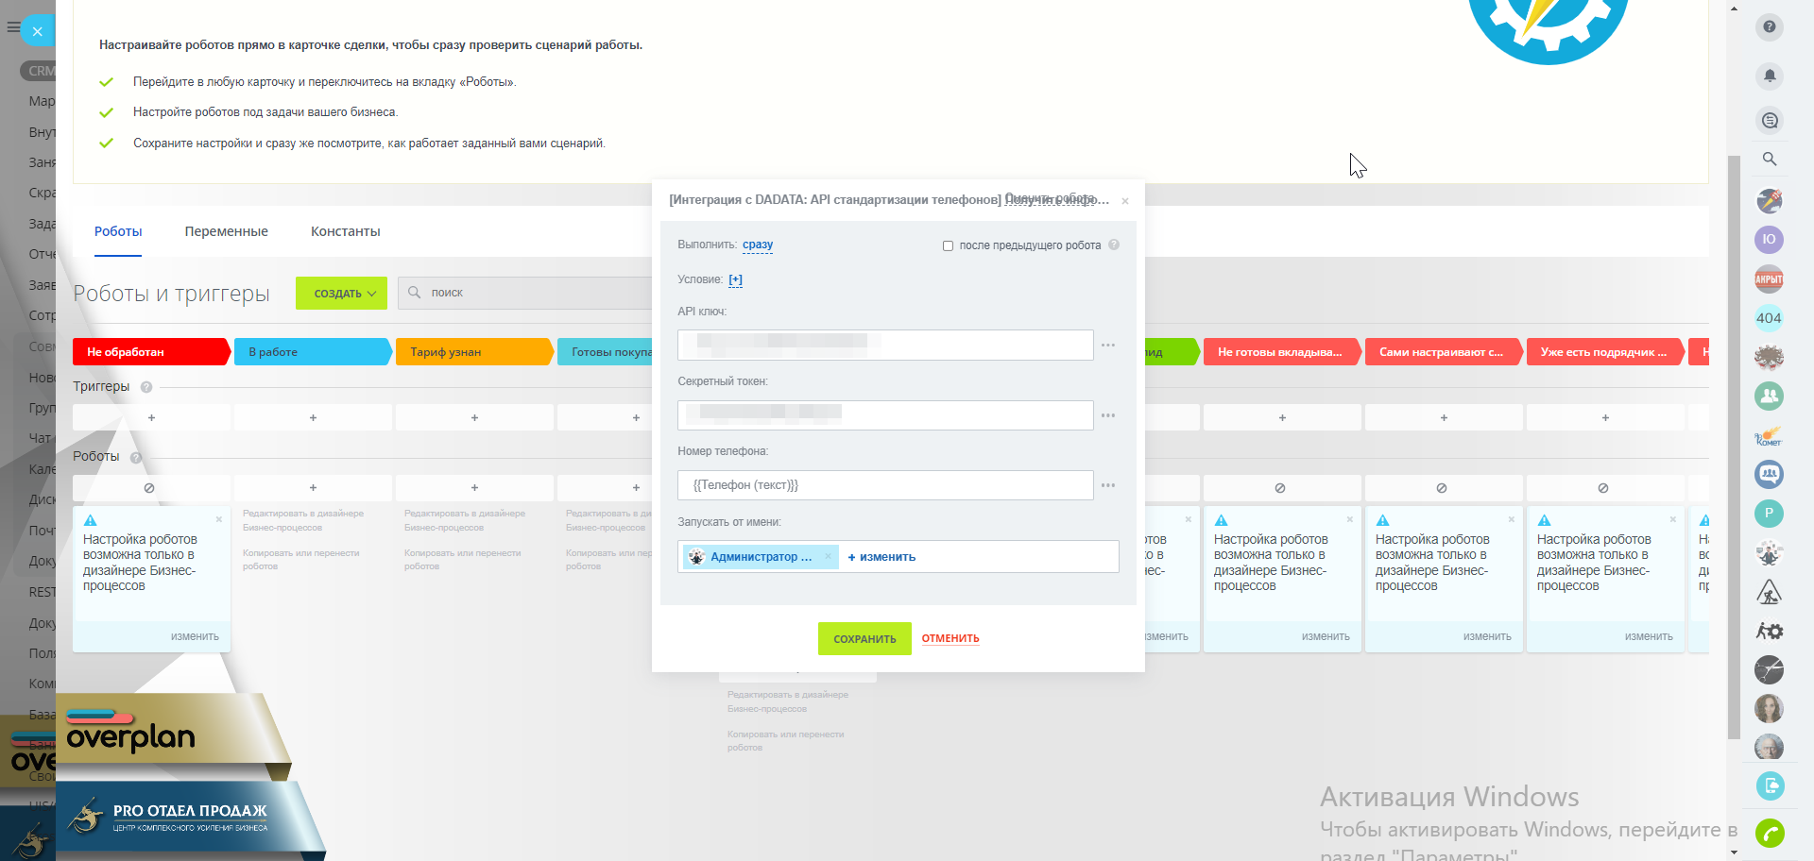Open the teal screen-share icon above phone button
Image resolution: width=1814 pixels, height=861 pixels.
click(1769, 785)
